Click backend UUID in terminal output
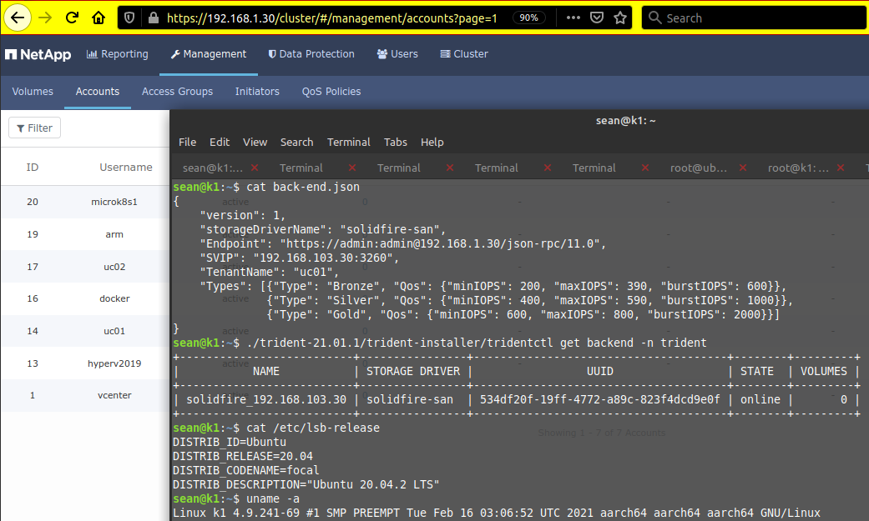 tap(599, 399)
